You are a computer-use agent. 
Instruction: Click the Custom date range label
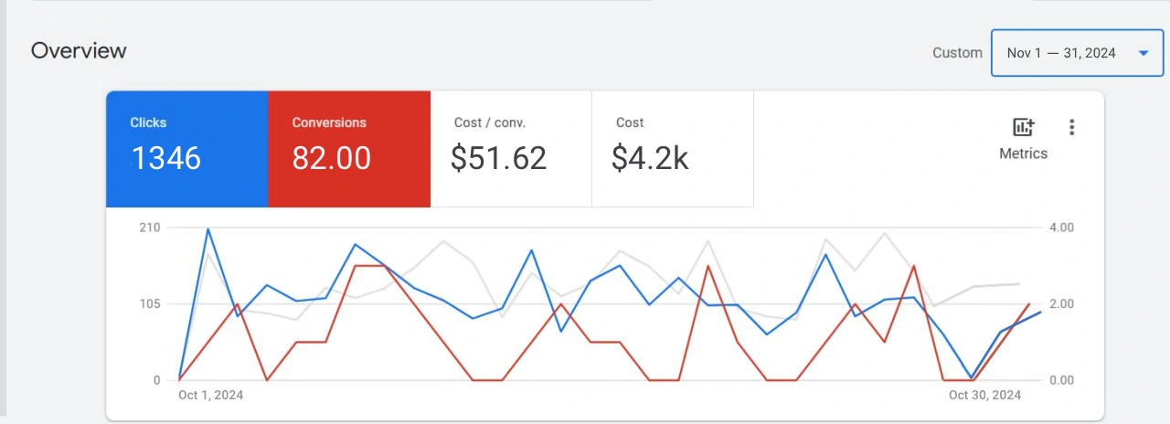tap(957, 53)
